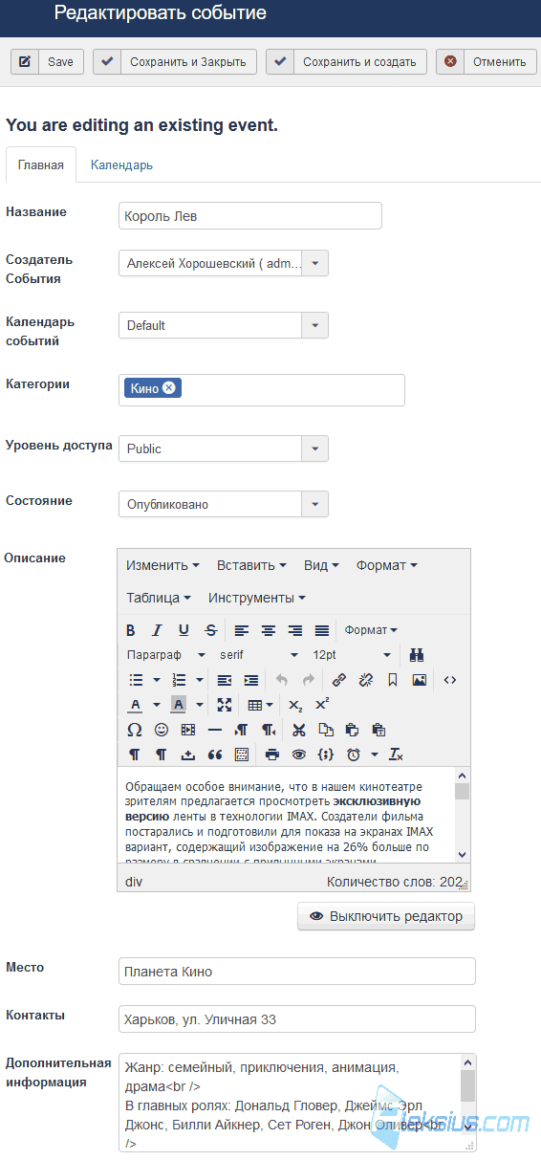
Task: Open the 12pt font size dropdown
Action: click(x=351, y=655)
